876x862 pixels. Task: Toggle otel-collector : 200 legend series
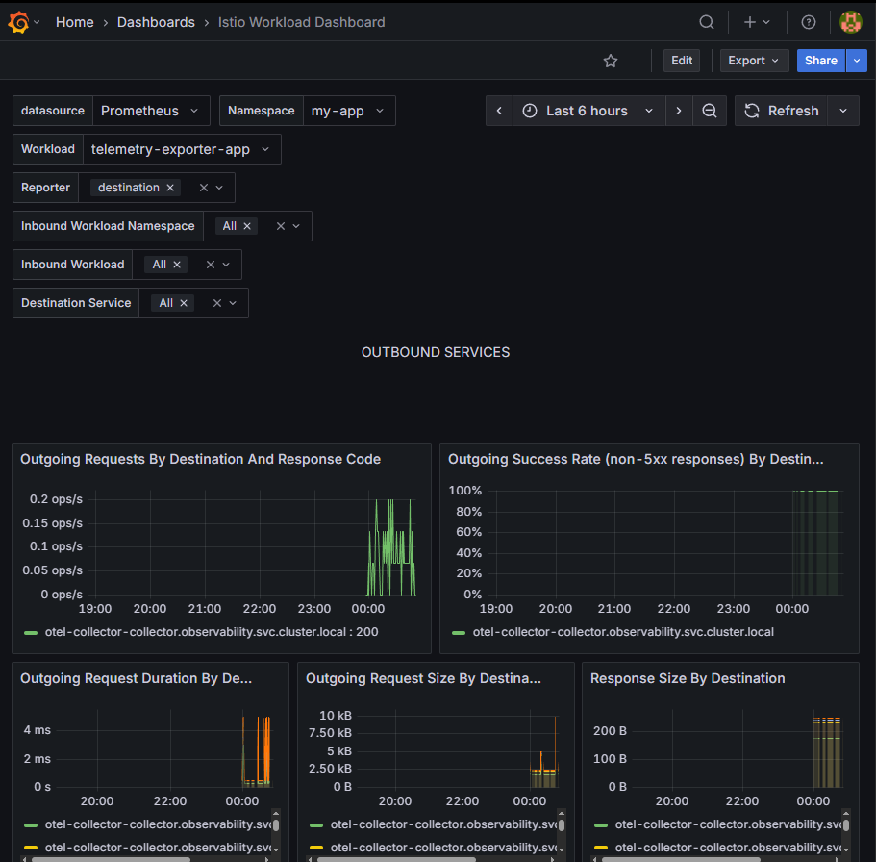click(212, 632)
